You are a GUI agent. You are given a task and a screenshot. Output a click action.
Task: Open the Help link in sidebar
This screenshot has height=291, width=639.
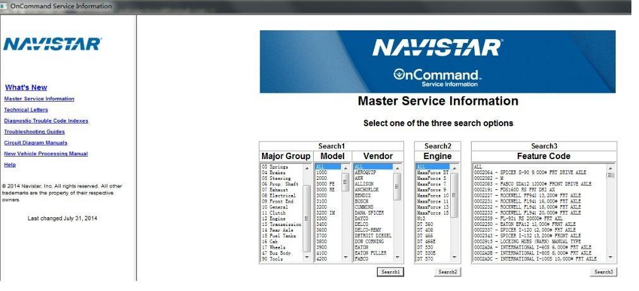click(x=9, y=165)
